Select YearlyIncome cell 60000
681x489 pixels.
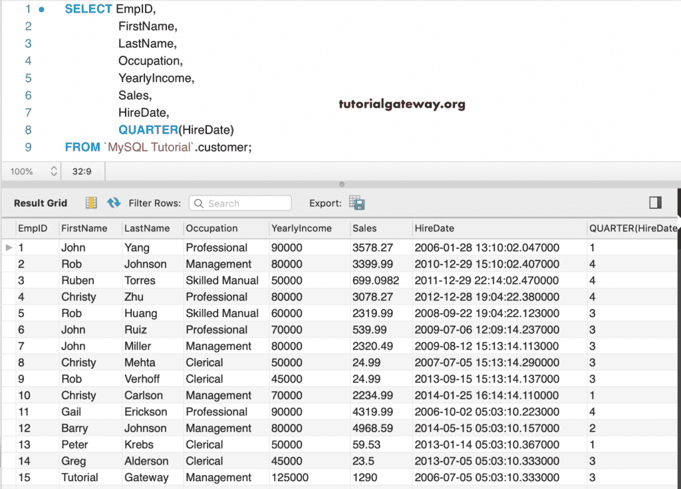309,314
